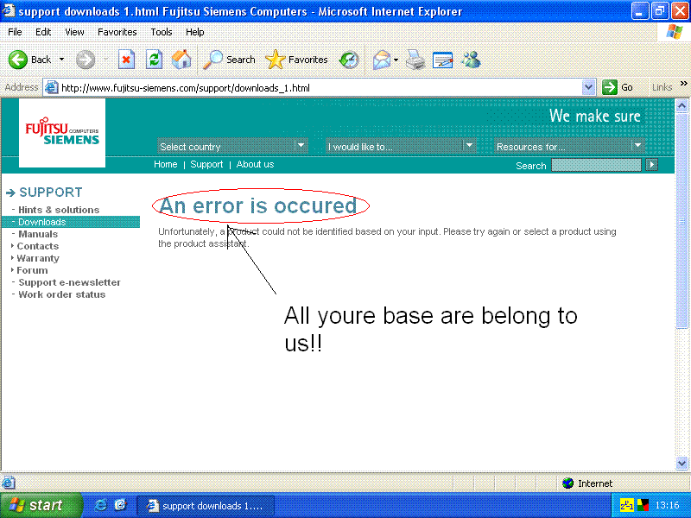
Task: Click the vertical scrollbar thumb
Action: (681, 220)
